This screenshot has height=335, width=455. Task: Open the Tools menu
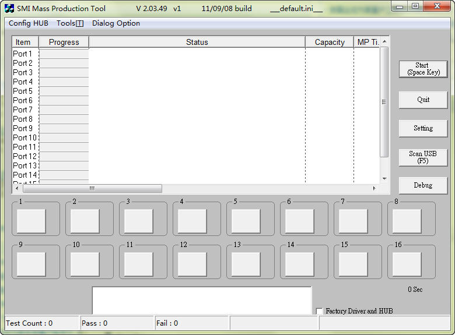point(70,23)
